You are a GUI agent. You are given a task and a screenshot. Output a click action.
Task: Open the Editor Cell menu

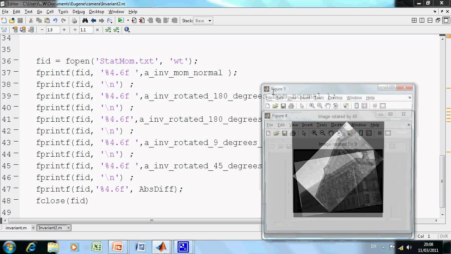point(50,12)
